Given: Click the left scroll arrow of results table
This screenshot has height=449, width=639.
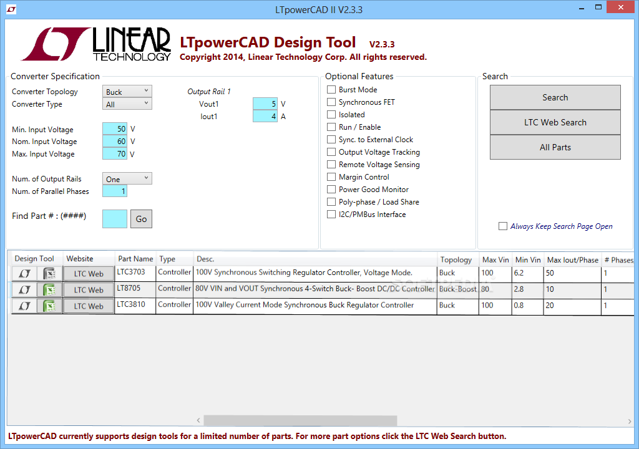Looking at the screenshot, I should tap(198, 420).
